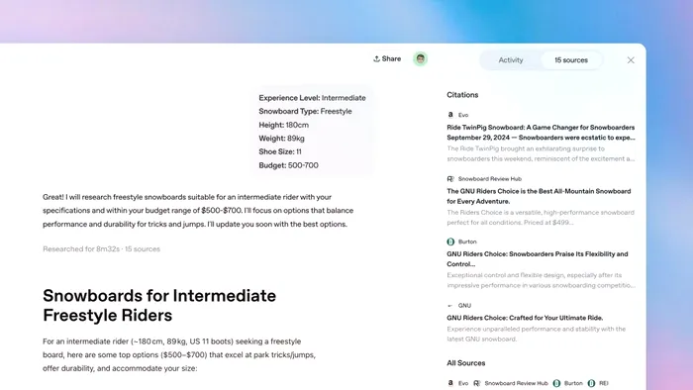Switch to the Activity tab
693x390 pixels.
click(x=511, y=60)
